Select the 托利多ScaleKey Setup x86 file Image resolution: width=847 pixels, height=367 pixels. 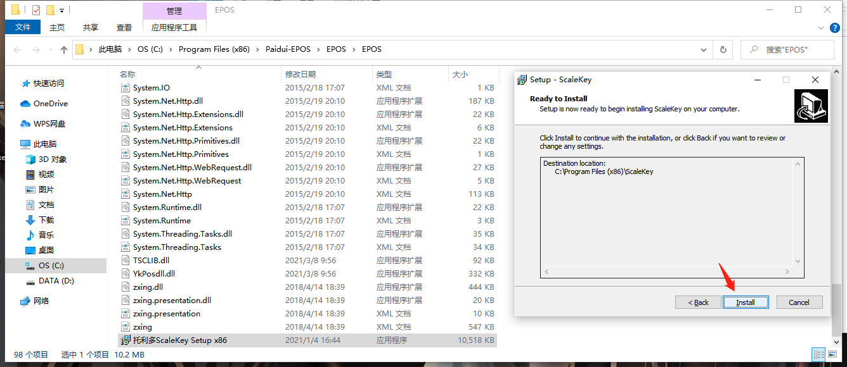[x=307, y=340]
